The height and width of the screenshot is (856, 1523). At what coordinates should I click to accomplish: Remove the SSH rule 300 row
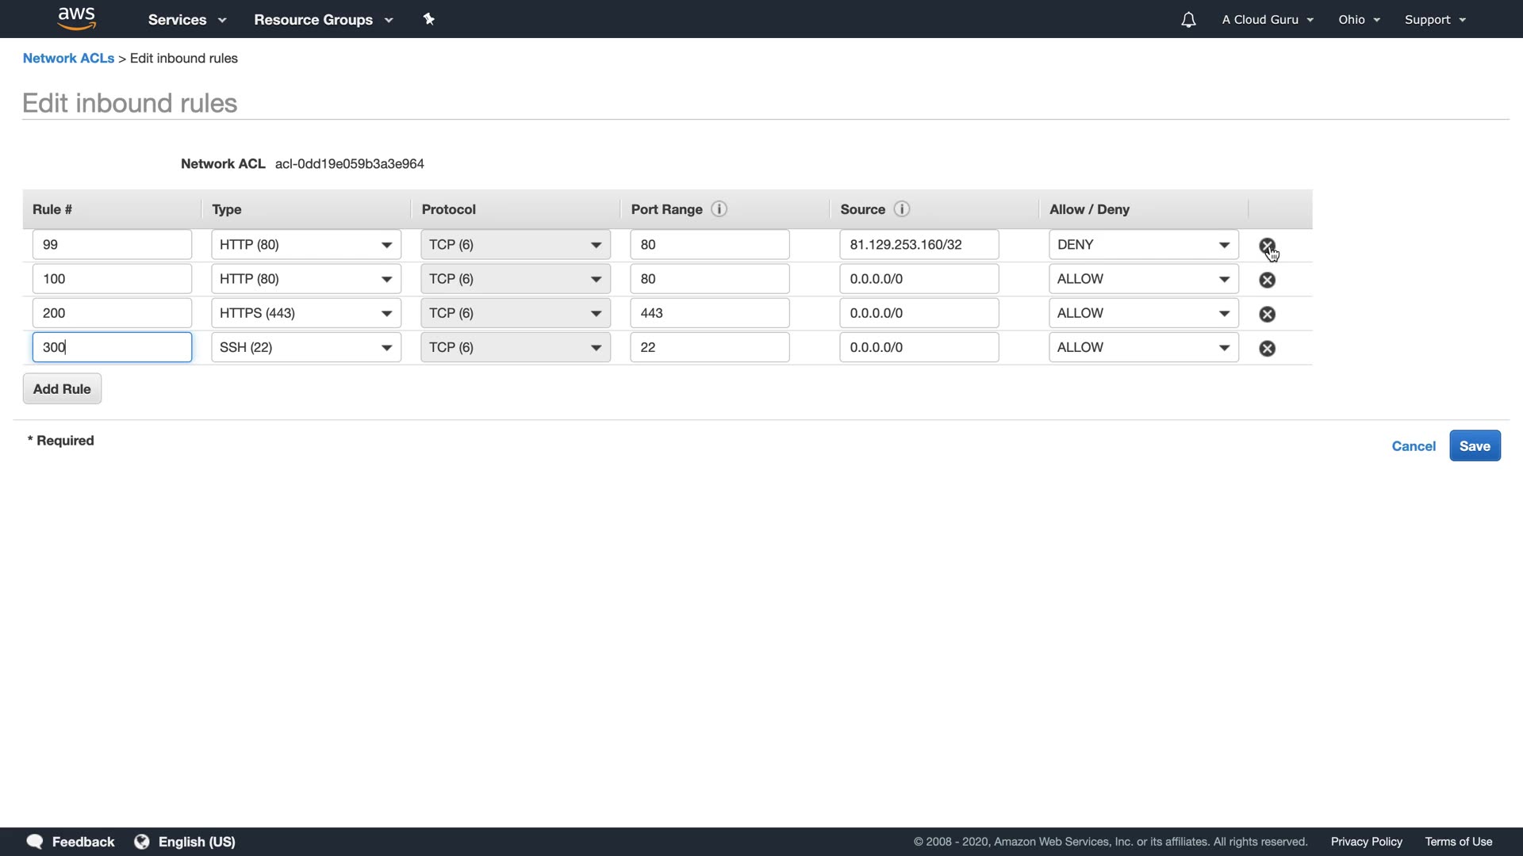(1267, 348)
